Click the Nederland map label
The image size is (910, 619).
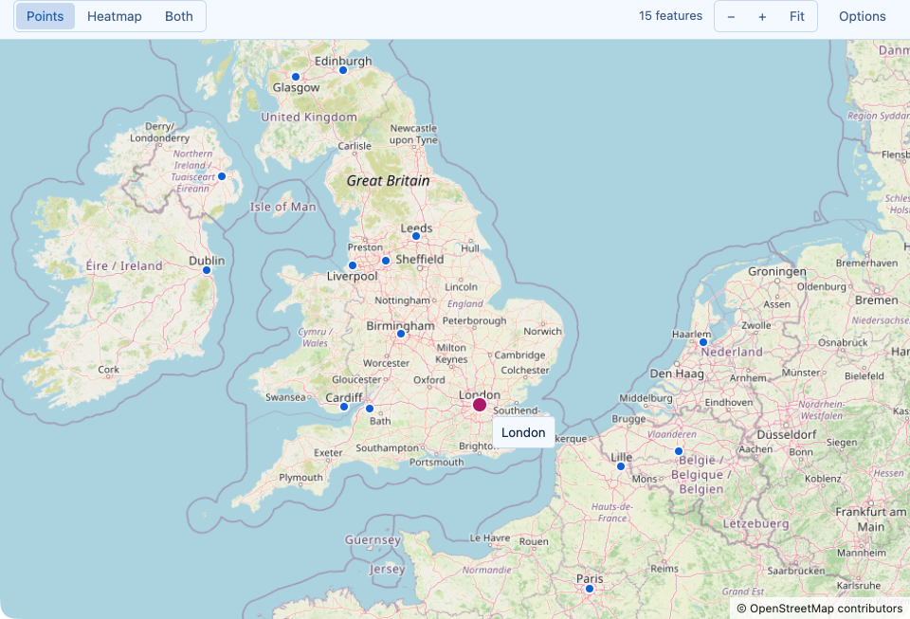pyautogui.click(x=732, y=352)
